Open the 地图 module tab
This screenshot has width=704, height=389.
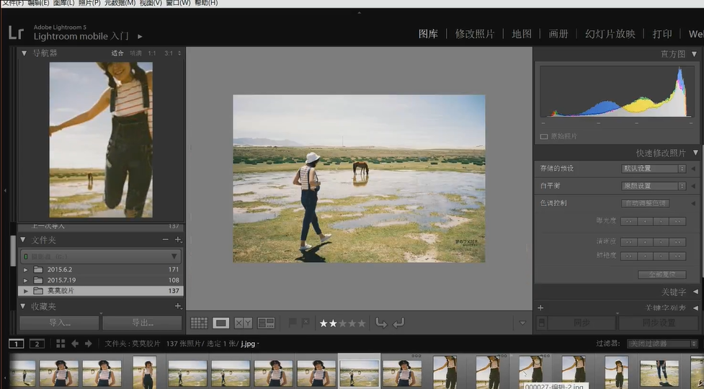[x=522, y=34]
